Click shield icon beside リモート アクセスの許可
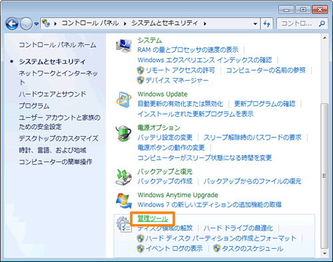The height and width of the screenshot is (262, 333). [141, 71]
